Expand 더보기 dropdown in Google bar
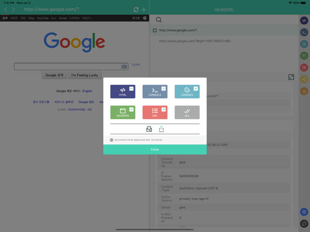The width and height of the screenshot is (310, 232). point(87,18)
